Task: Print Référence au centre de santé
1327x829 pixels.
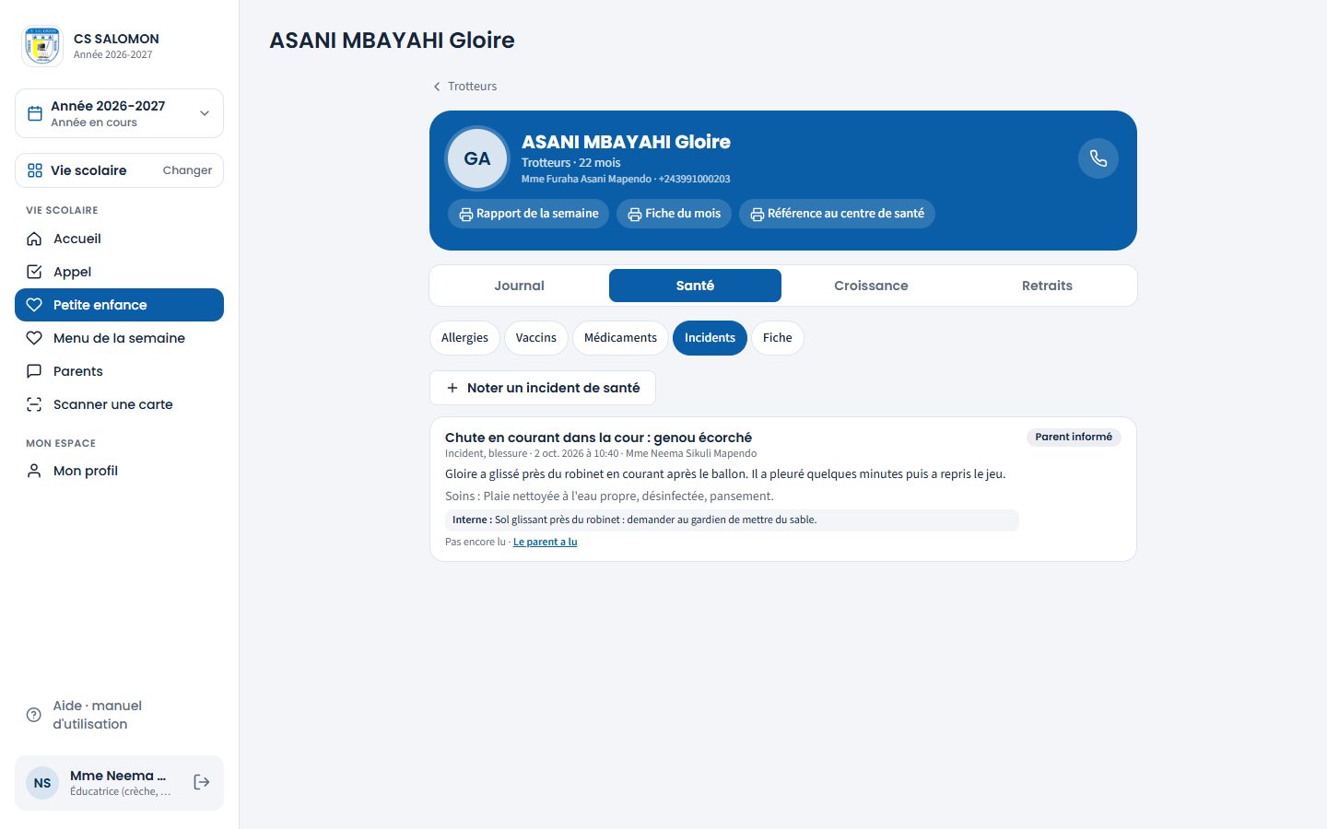Action: [837, 214]
